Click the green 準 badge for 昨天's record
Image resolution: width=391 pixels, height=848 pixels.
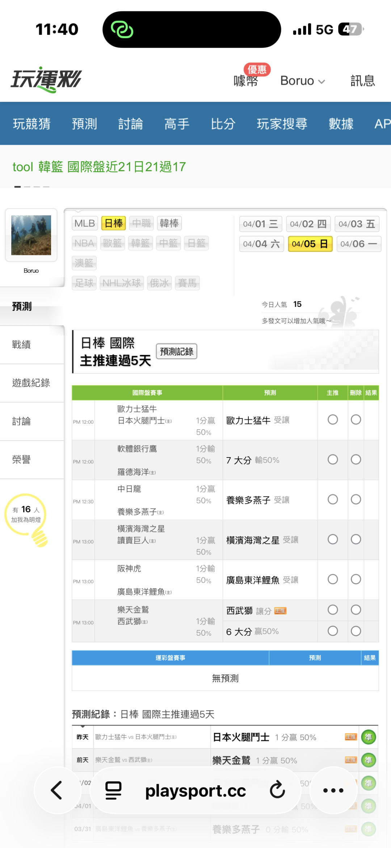(368, 737)
